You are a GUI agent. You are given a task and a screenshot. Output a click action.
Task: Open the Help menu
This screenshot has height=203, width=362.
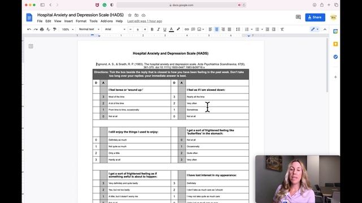click(x=119, y=21)
